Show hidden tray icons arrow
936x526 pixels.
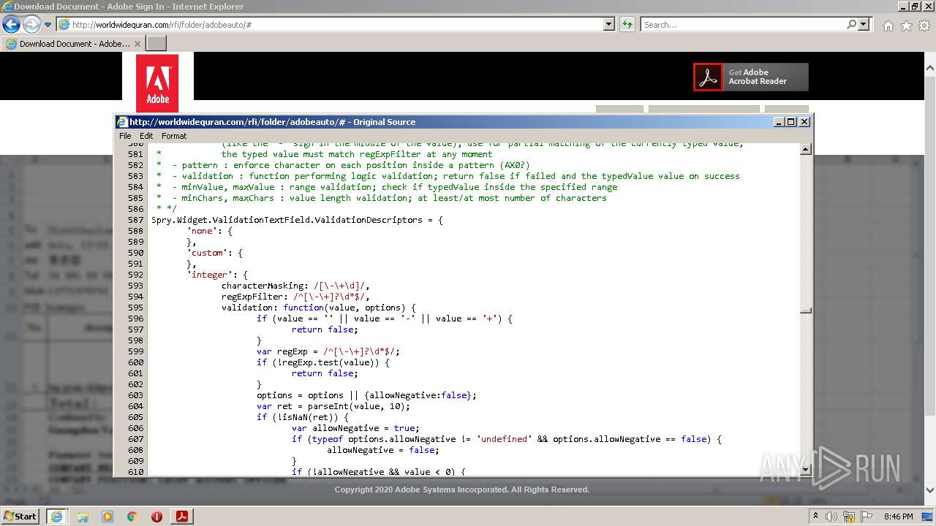point(816,517)
